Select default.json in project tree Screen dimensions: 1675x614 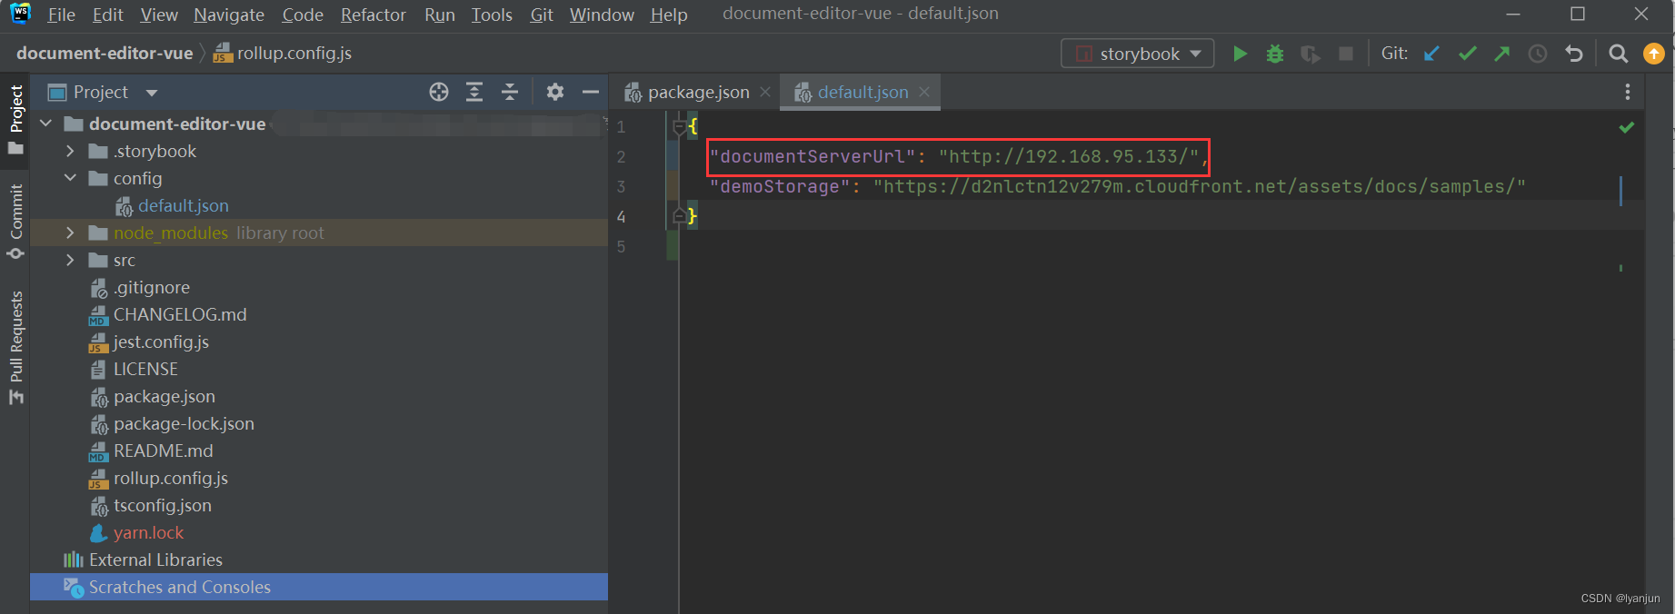(x=183, y=205)
